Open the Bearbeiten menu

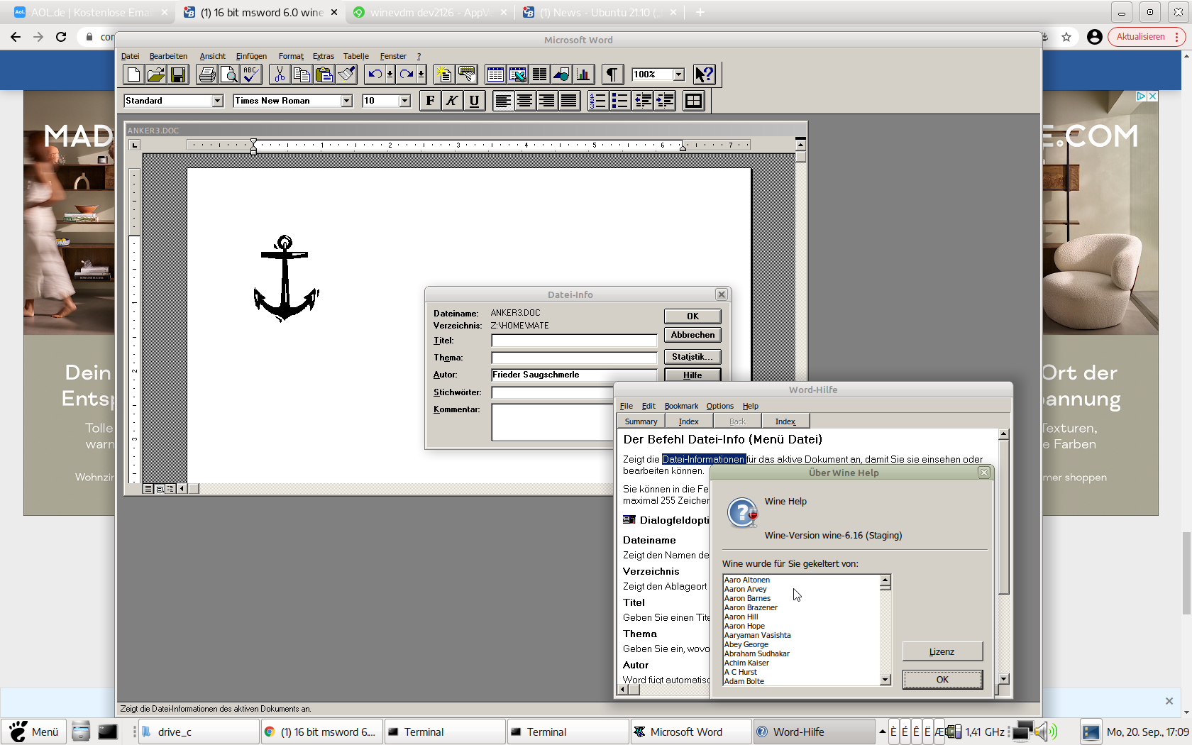[168, 56]
